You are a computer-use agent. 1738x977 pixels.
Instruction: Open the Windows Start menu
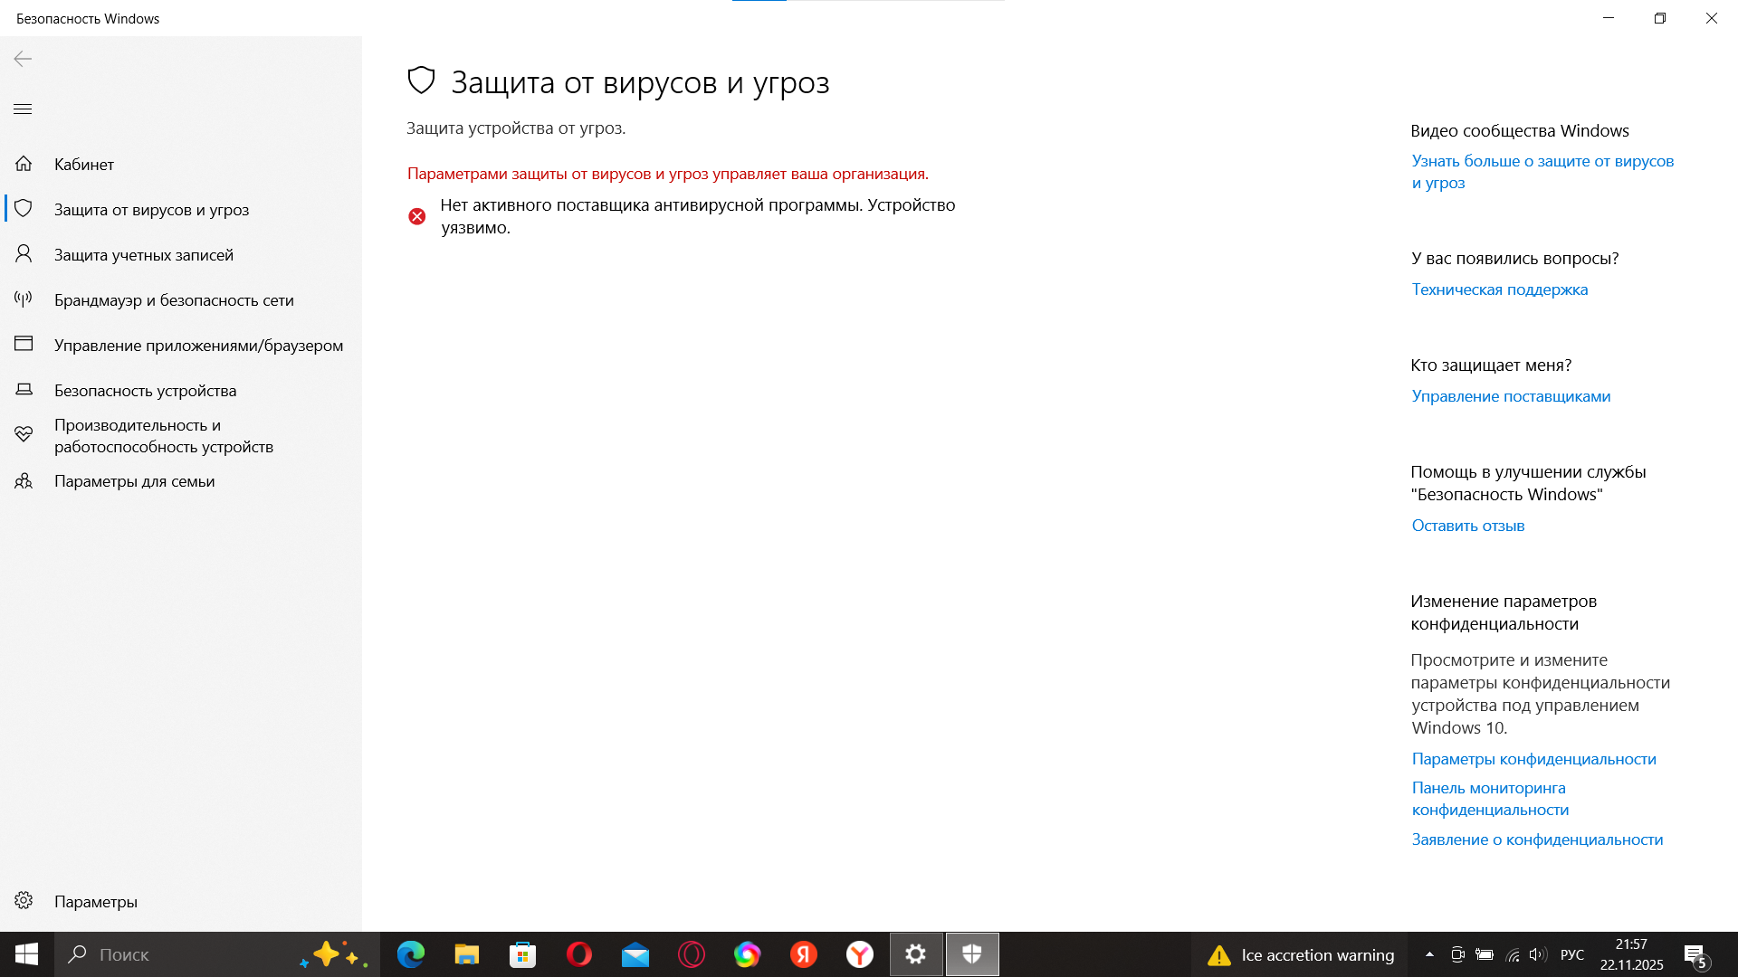click(26, 954)
